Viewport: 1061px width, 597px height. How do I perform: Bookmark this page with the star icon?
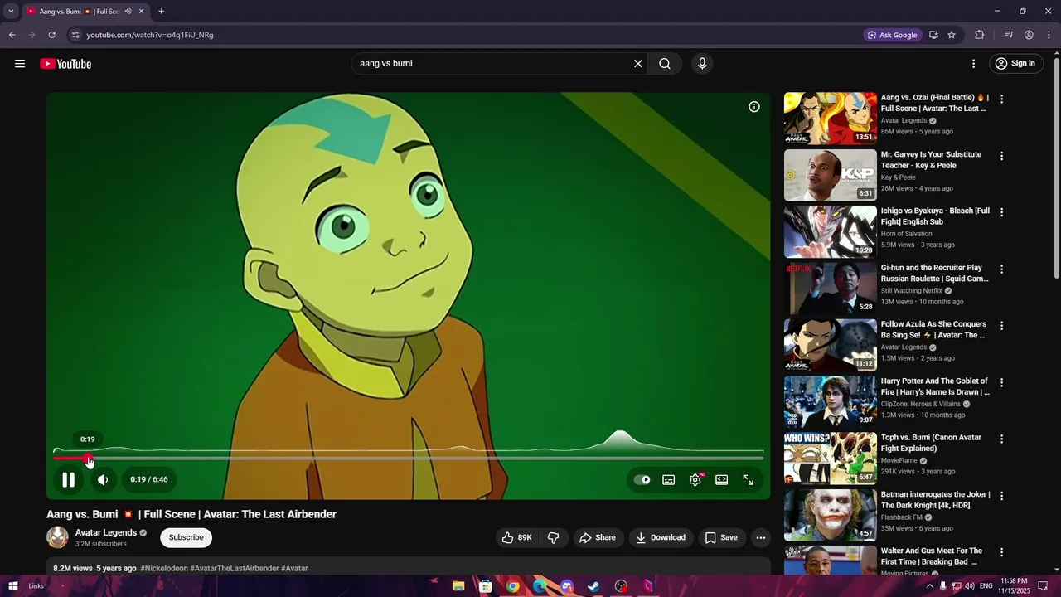click(952, 35)
